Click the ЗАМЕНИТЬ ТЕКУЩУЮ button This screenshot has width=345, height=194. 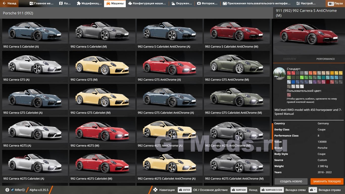tap(327, 181)
